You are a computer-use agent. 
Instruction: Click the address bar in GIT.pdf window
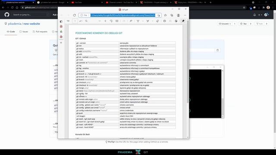pos(120,15)
